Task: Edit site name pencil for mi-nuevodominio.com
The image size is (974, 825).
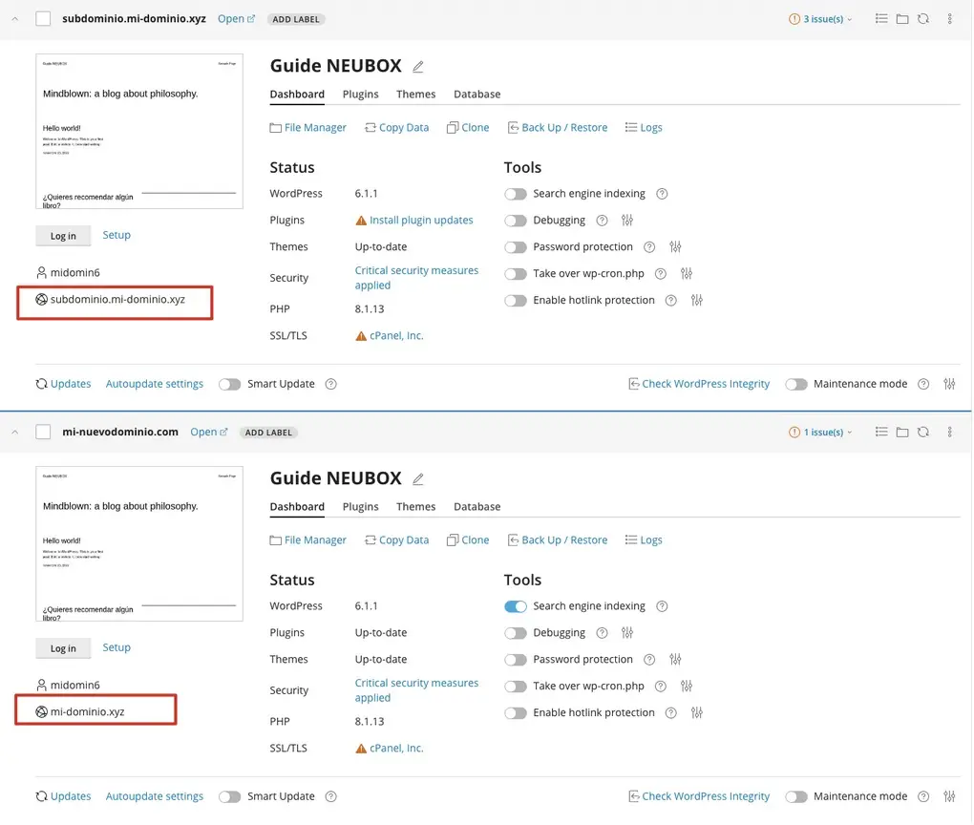Action: 418,479
